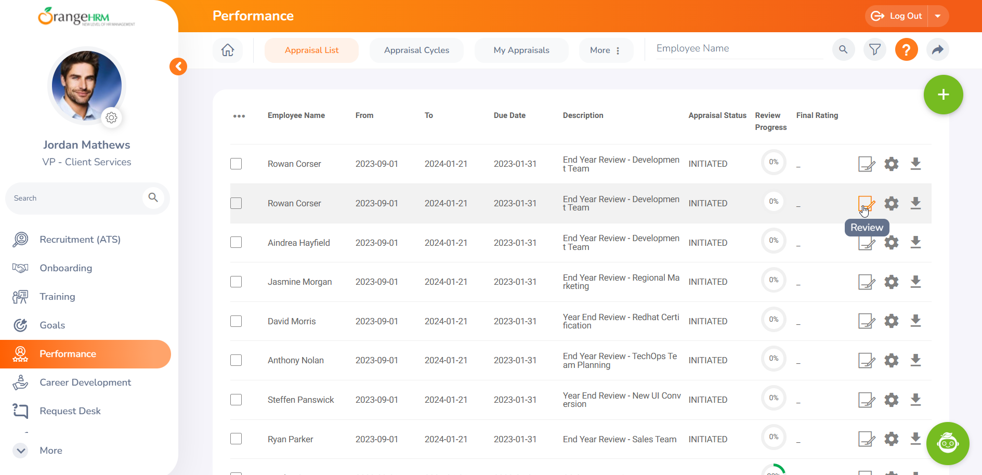Click the home icon in toolbar
This screenshot has height=475, width=982.
228,50
